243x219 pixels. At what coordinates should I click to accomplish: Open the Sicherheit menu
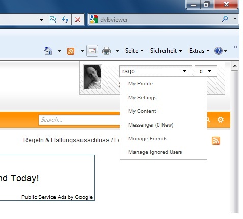point(166,51)
